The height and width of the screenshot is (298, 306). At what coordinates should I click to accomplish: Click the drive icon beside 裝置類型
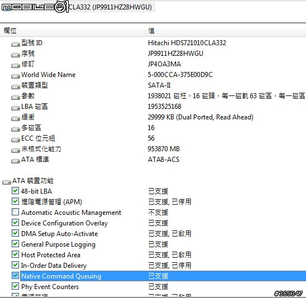[x=16, y=87]
